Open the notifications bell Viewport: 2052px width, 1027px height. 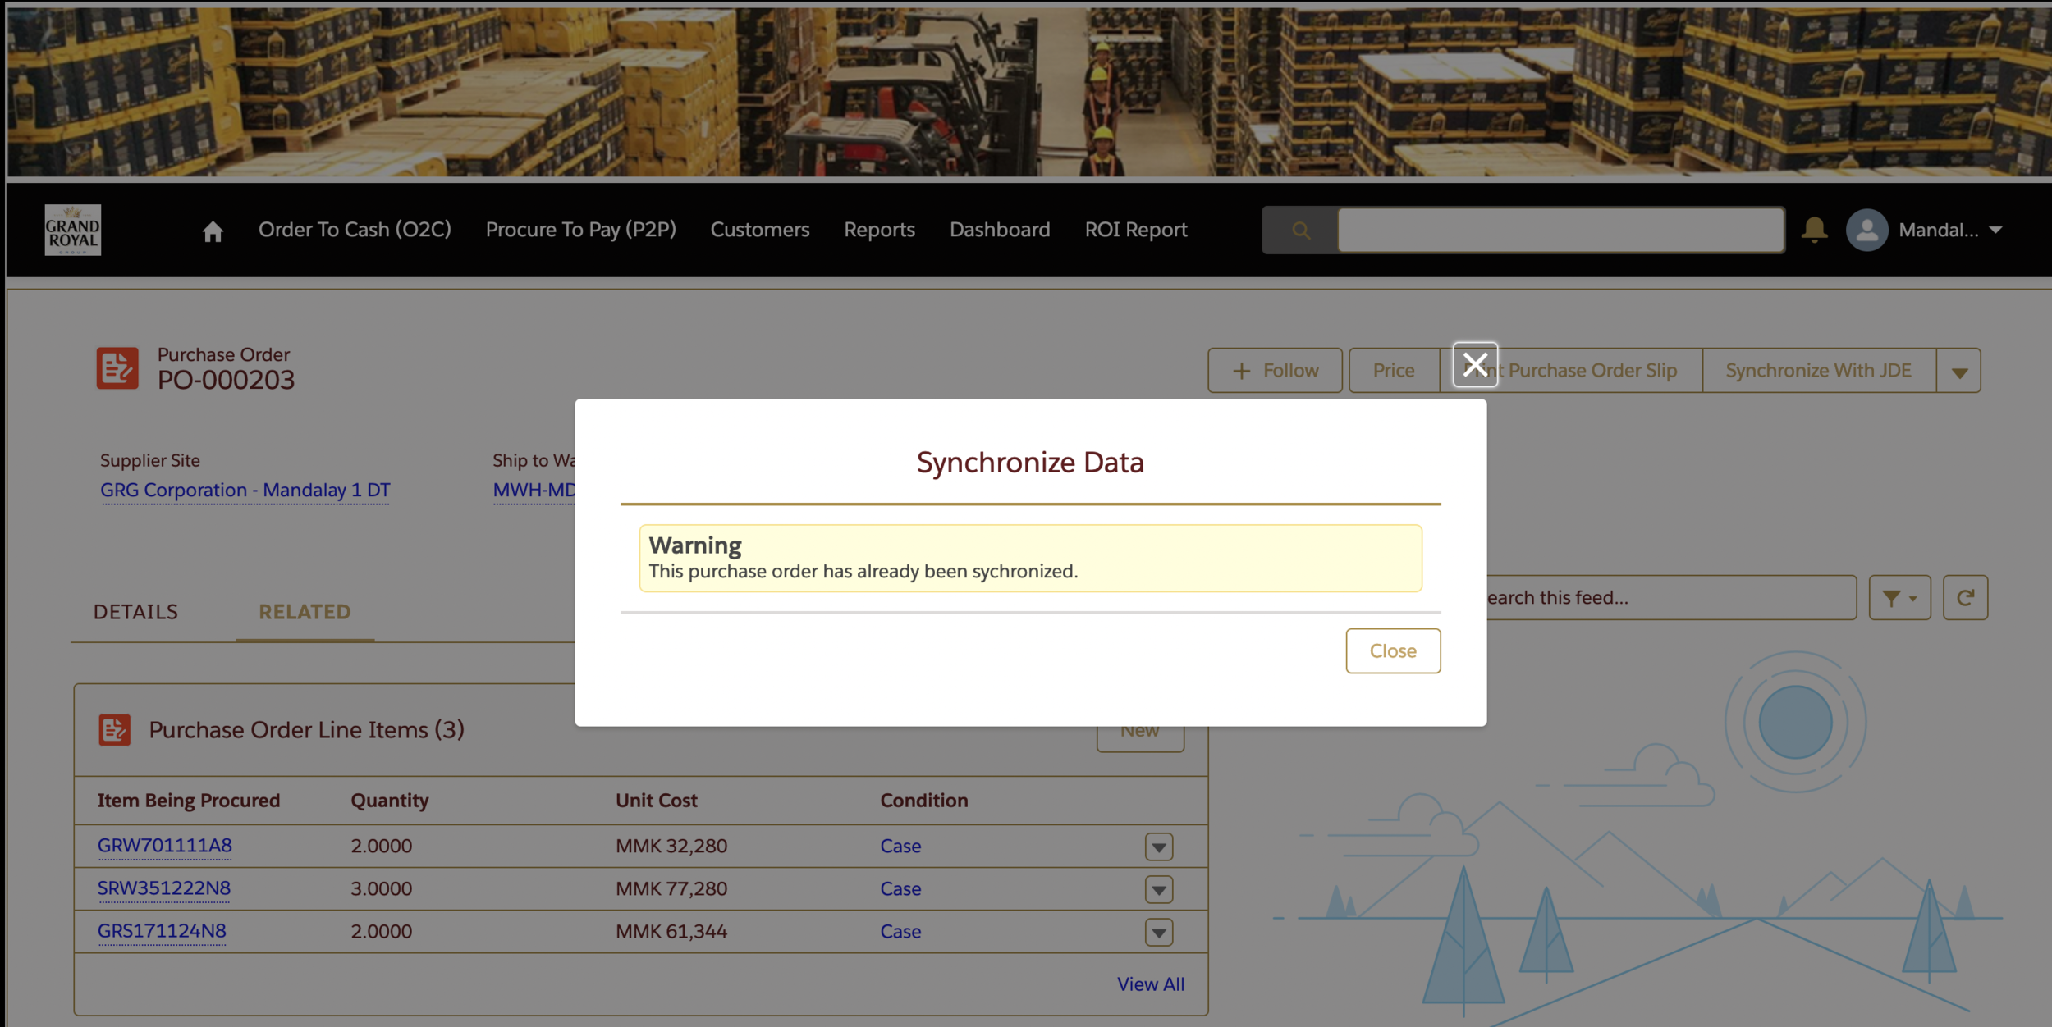click(x=1814, y=230)
